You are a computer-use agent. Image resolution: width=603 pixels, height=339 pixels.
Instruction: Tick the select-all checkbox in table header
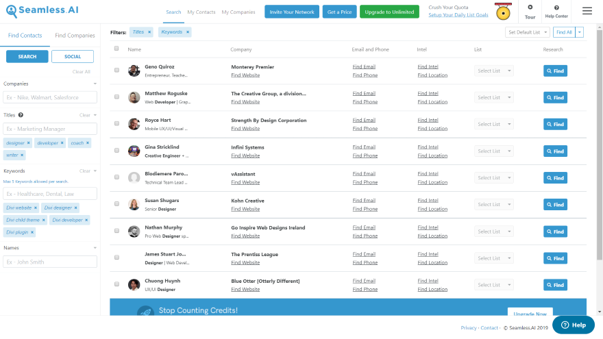(x=116, y=49)
